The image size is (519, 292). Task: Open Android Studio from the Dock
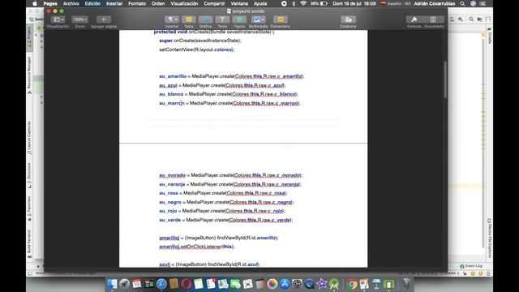click(334, 284)
